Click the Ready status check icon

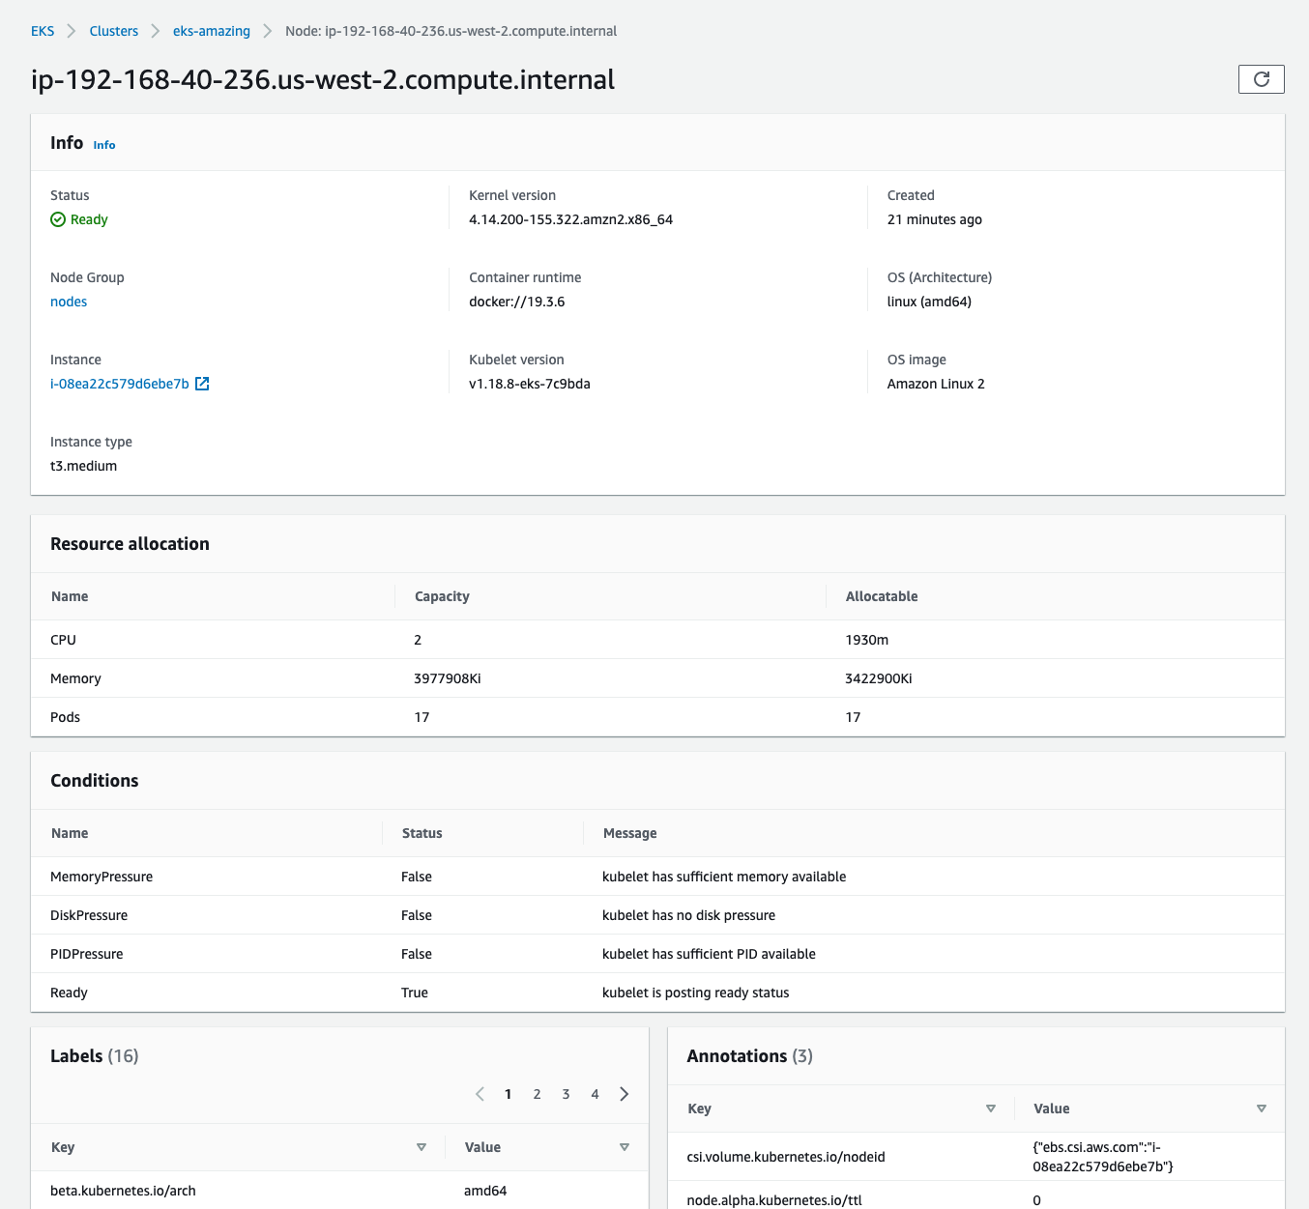[x=58, y=219]
